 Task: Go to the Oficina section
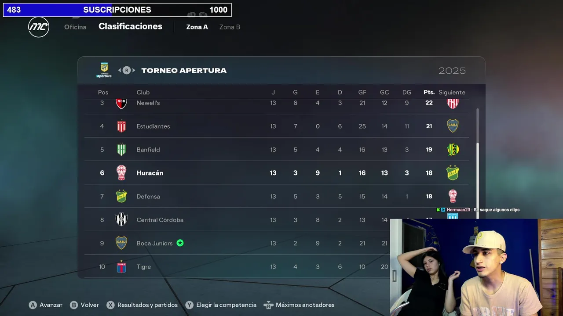coord(75,27)
